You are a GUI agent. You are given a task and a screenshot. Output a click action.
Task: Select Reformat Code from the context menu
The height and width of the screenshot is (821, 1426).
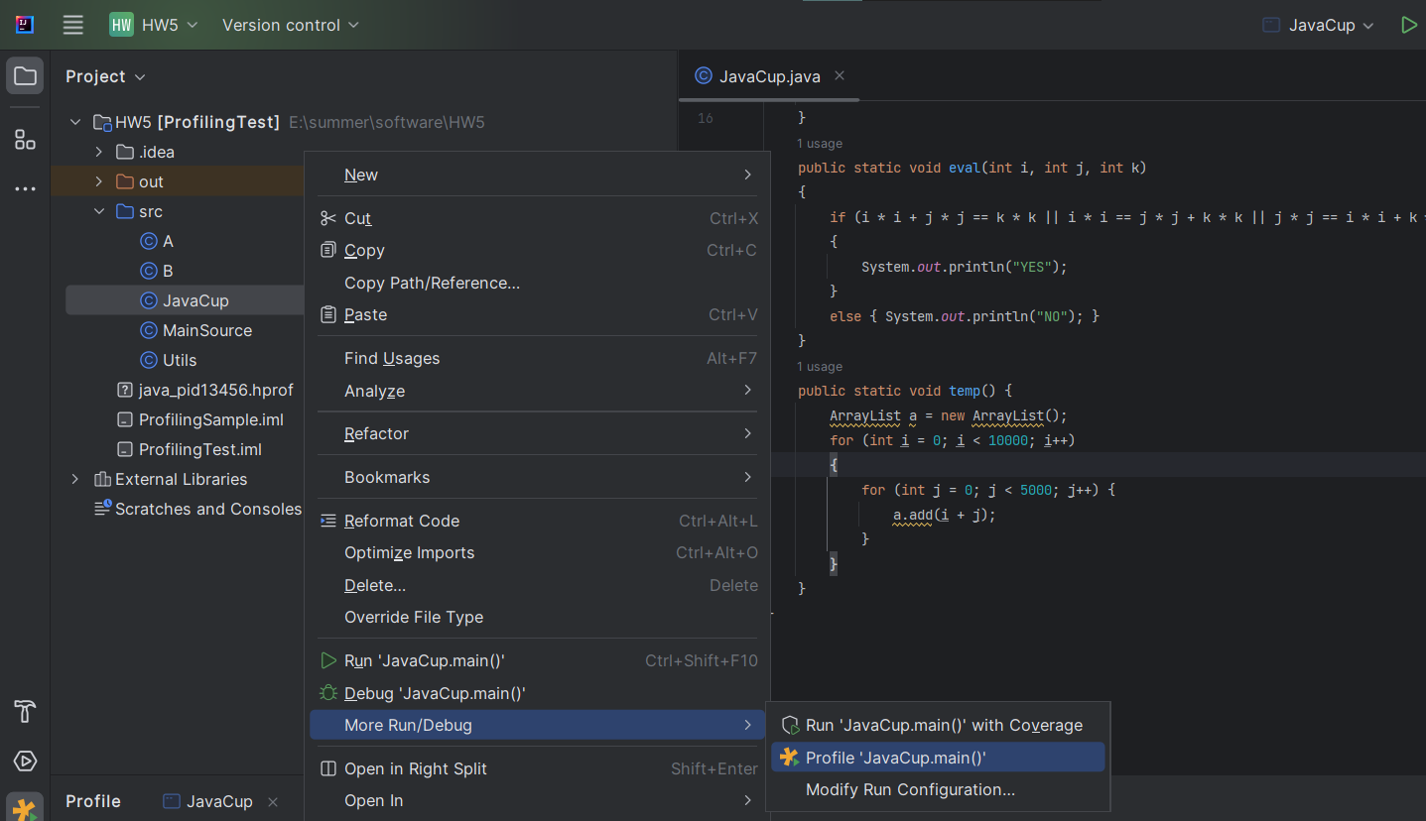coord(400,520)
